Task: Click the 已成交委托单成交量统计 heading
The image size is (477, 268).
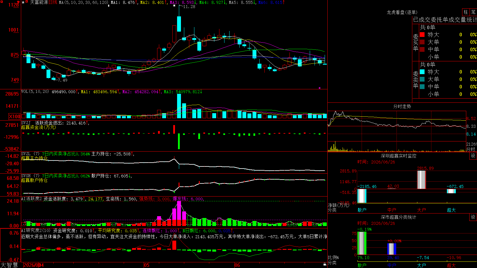Action: pyautogui.click(x=445, y=20)
